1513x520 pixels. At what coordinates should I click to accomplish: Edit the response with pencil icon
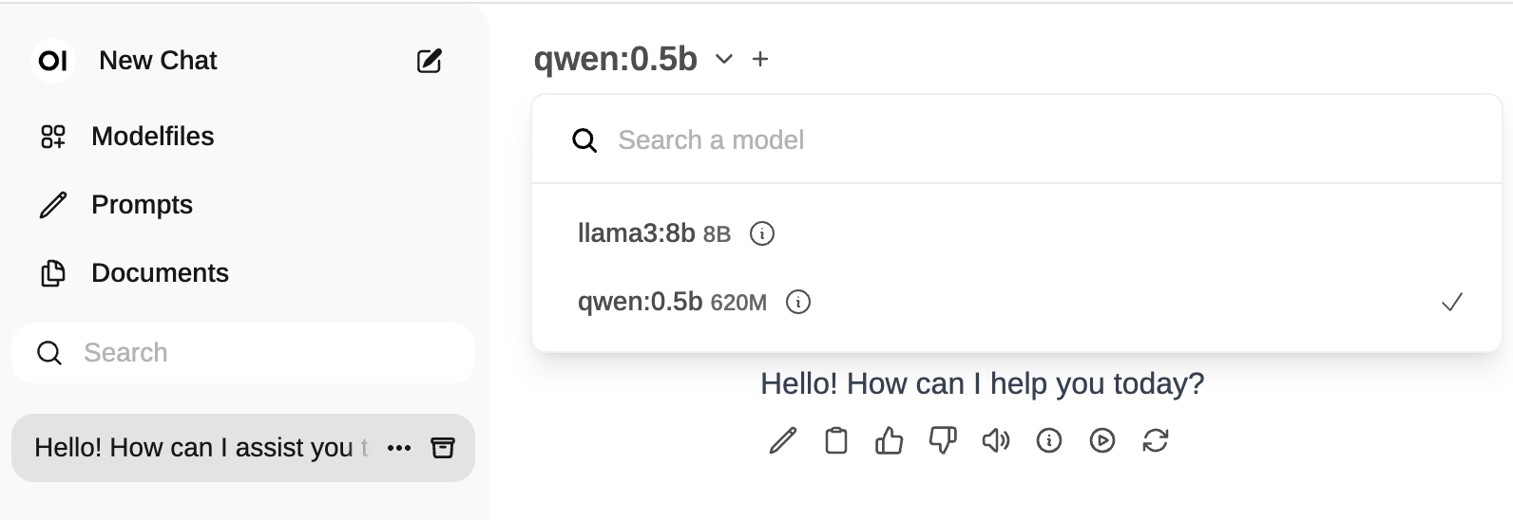click(783, 440)
